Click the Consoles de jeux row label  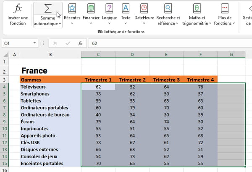(x=50, y=156)
